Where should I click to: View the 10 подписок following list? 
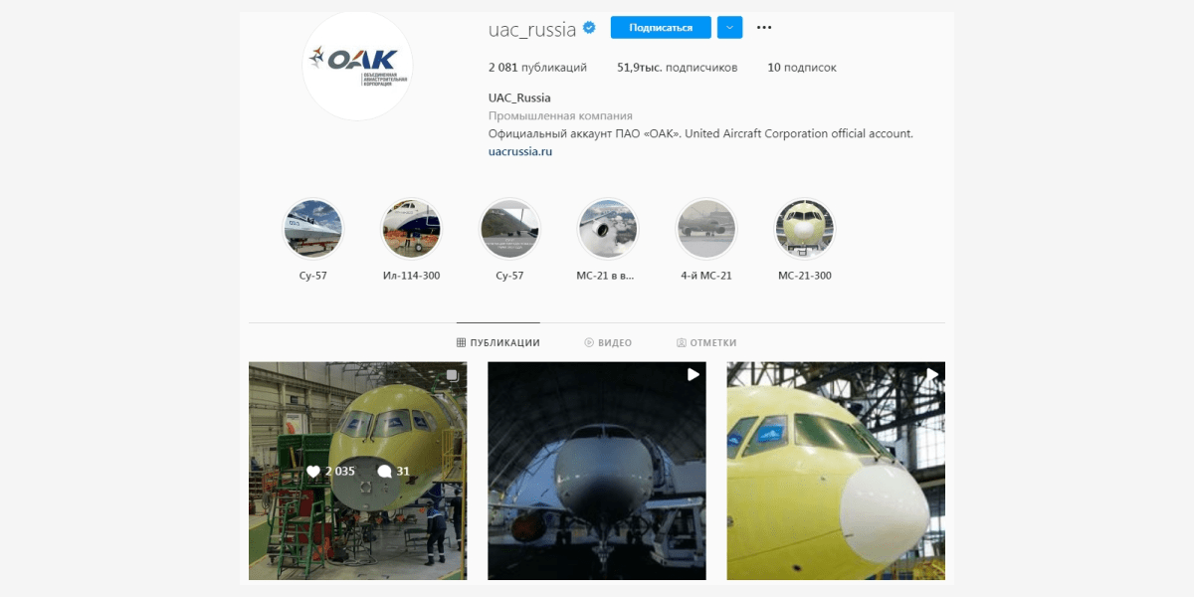tap(802, 68)
